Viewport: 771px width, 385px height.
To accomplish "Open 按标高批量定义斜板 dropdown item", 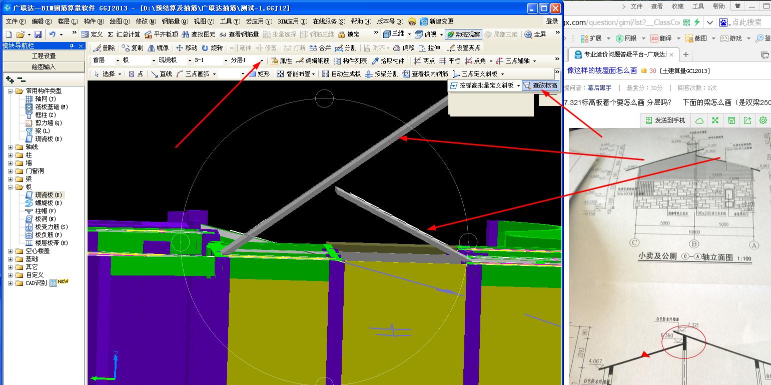I will pos(482,85).
